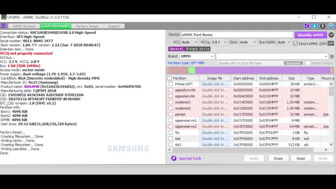Check the modemst2 partition checkbox
The image size is (336, 189).
pos(171,108)
